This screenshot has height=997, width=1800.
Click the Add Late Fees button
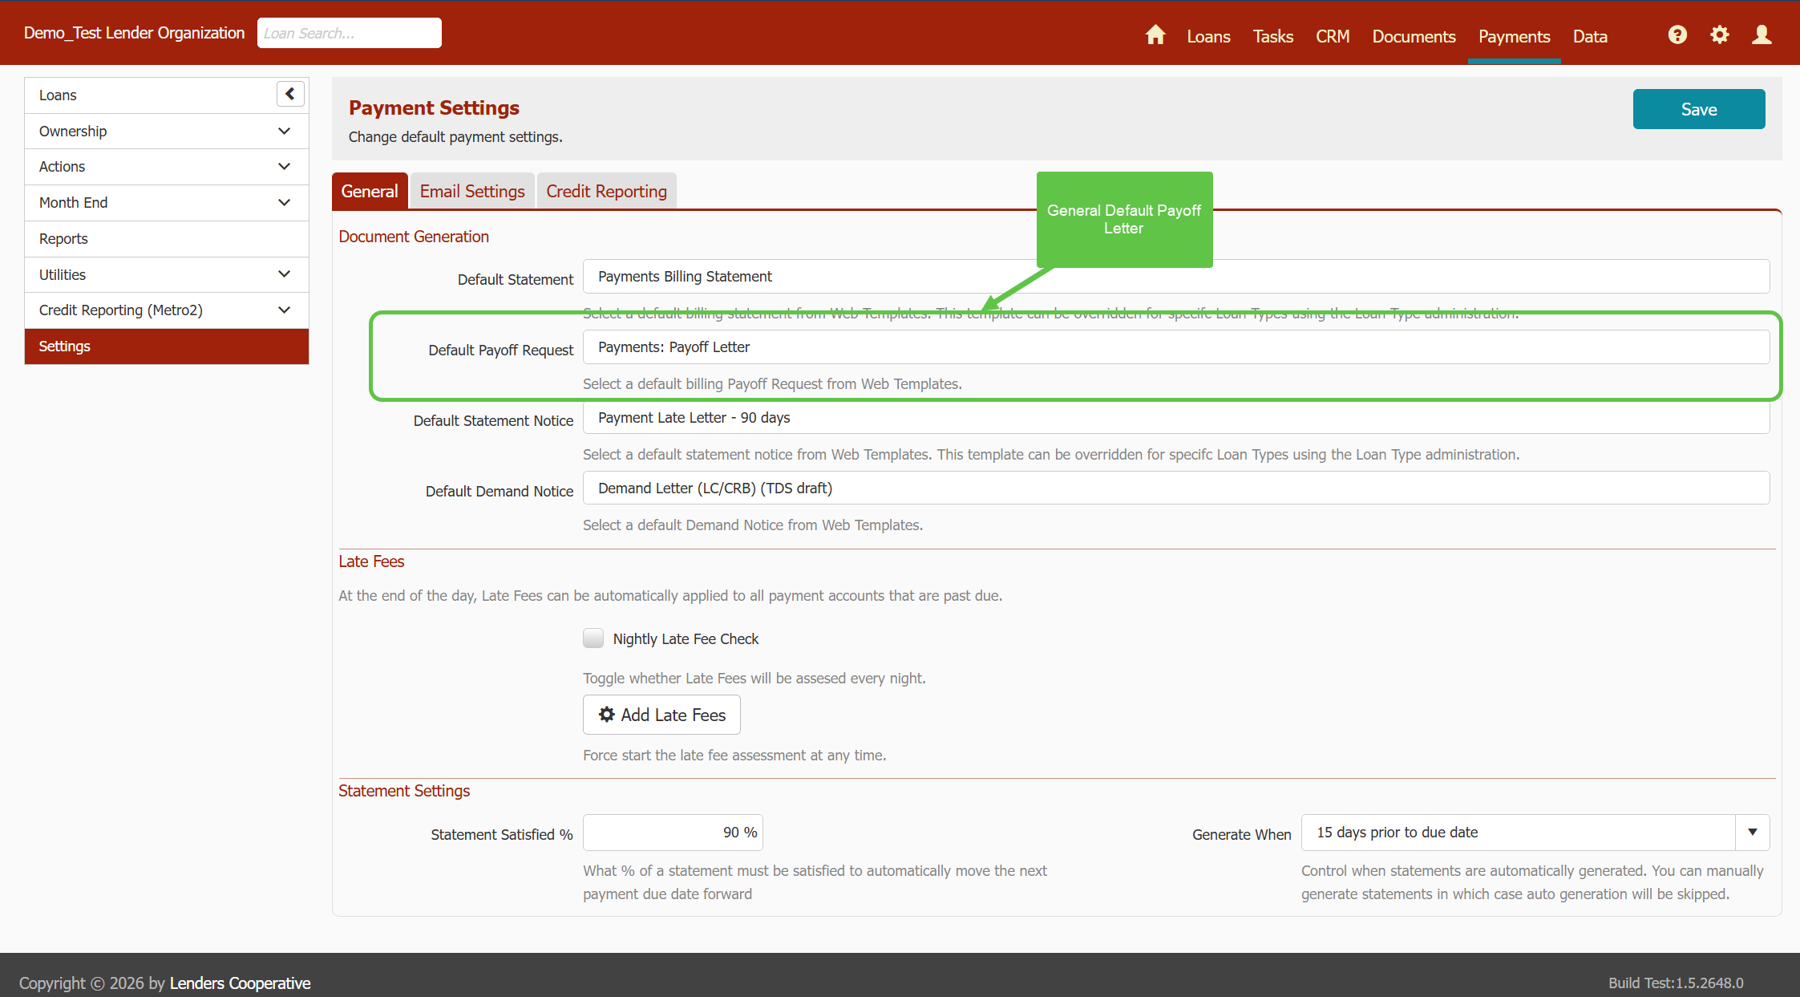(x=661, y=715)
